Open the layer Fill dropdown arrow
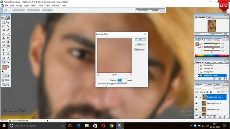Screen dimensions: 230x129 point(227,92)
